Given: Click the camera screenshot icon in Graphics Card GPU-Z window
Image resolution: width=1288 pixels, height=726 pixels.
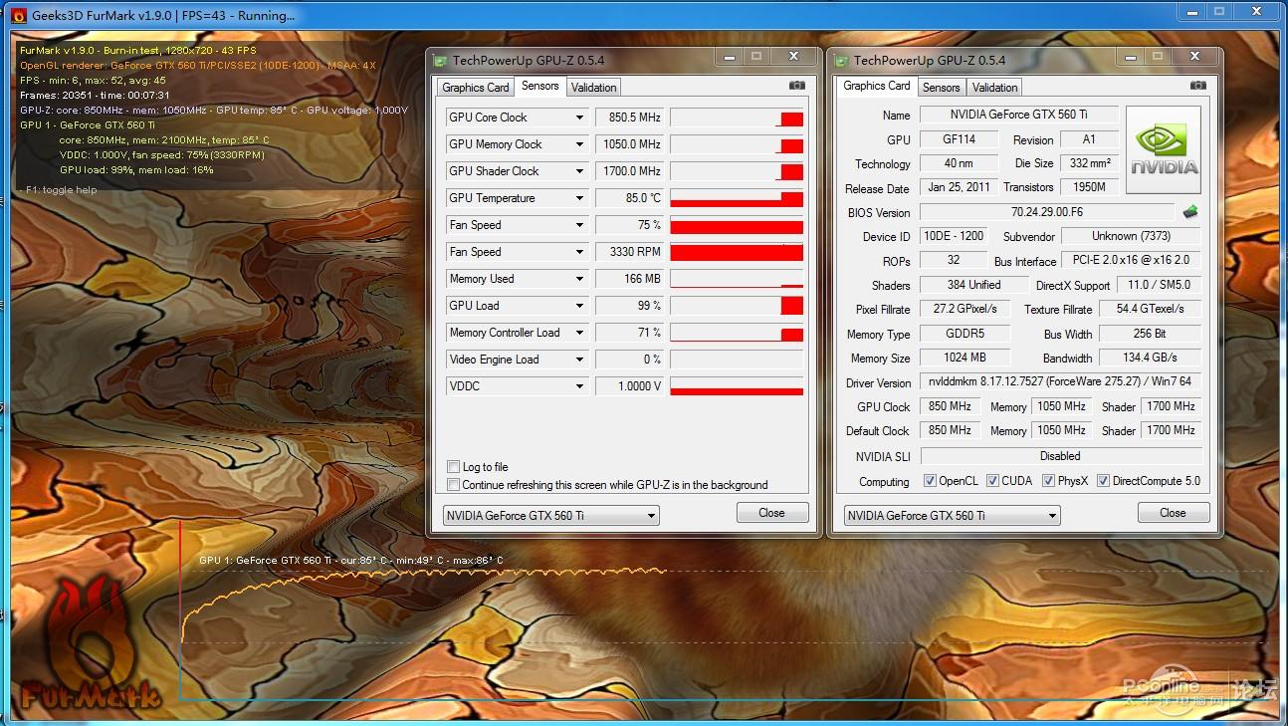Looking at the screenshot, I should [1198, 86].
